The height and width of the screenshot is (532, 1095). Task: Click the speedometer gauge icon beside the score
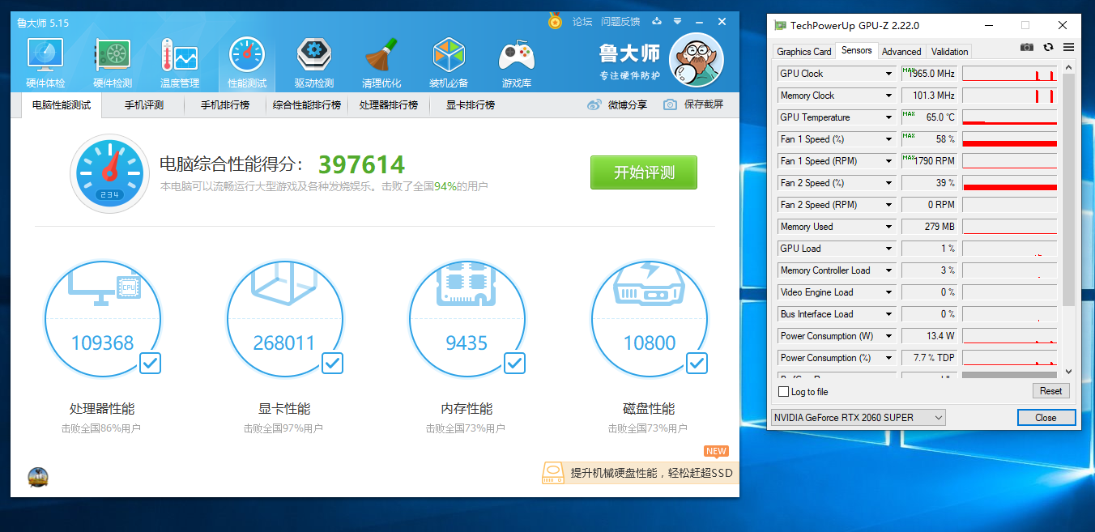point(109,173)
